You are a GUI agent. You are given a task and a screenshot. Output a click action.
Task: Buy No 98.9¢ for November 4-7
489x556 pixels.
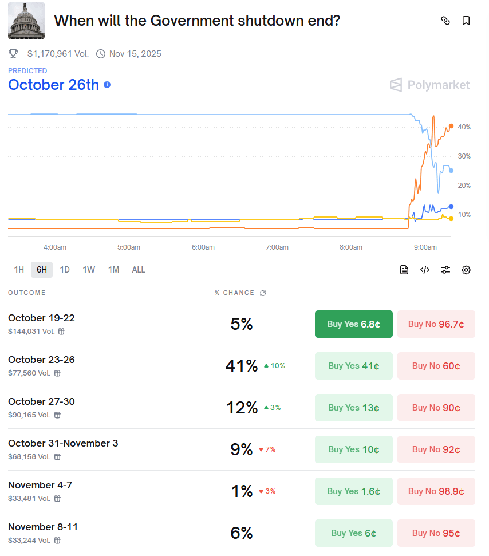436,491
